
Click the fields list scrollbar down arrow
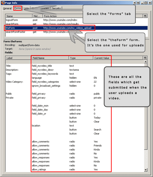[145, 170]
